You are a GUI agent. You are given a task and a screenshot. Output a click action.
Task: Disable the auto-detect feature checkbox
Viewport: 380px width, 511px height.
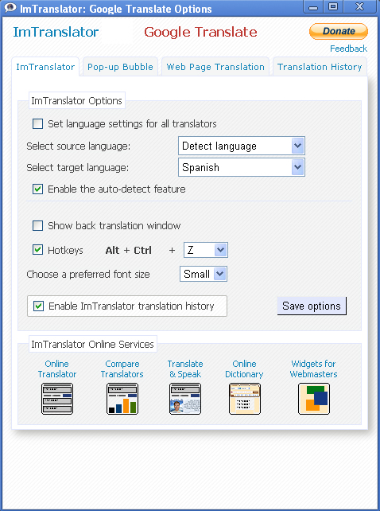pos(38,189)
